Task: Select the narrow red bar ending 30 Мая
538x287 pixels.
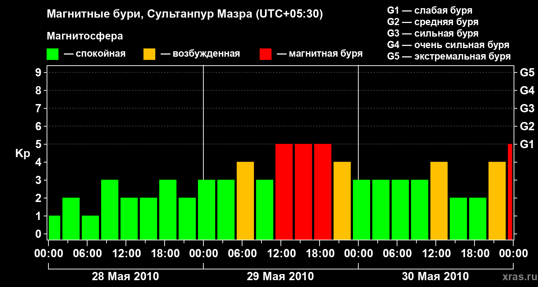Action: (x=510, y=192)
